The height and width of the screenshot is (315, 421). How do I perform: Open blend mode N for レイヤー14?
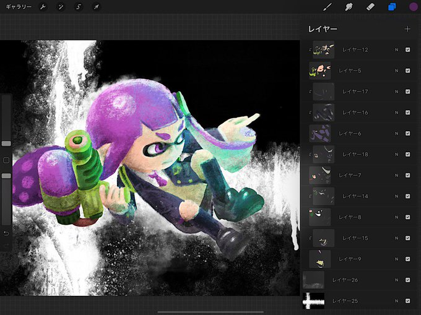(397, 196)
